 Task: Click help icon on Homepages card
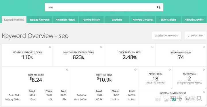[x=204, y=70]
